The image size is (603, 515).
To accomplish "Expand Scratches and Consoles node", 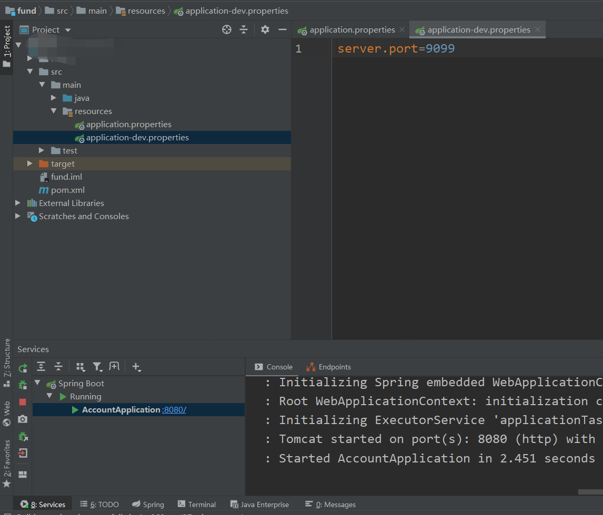I will [x=18, y=216].
